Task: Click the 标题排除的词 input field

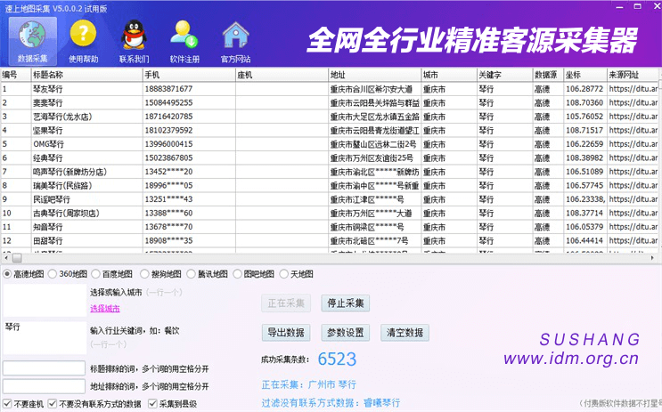Action: 44,368
